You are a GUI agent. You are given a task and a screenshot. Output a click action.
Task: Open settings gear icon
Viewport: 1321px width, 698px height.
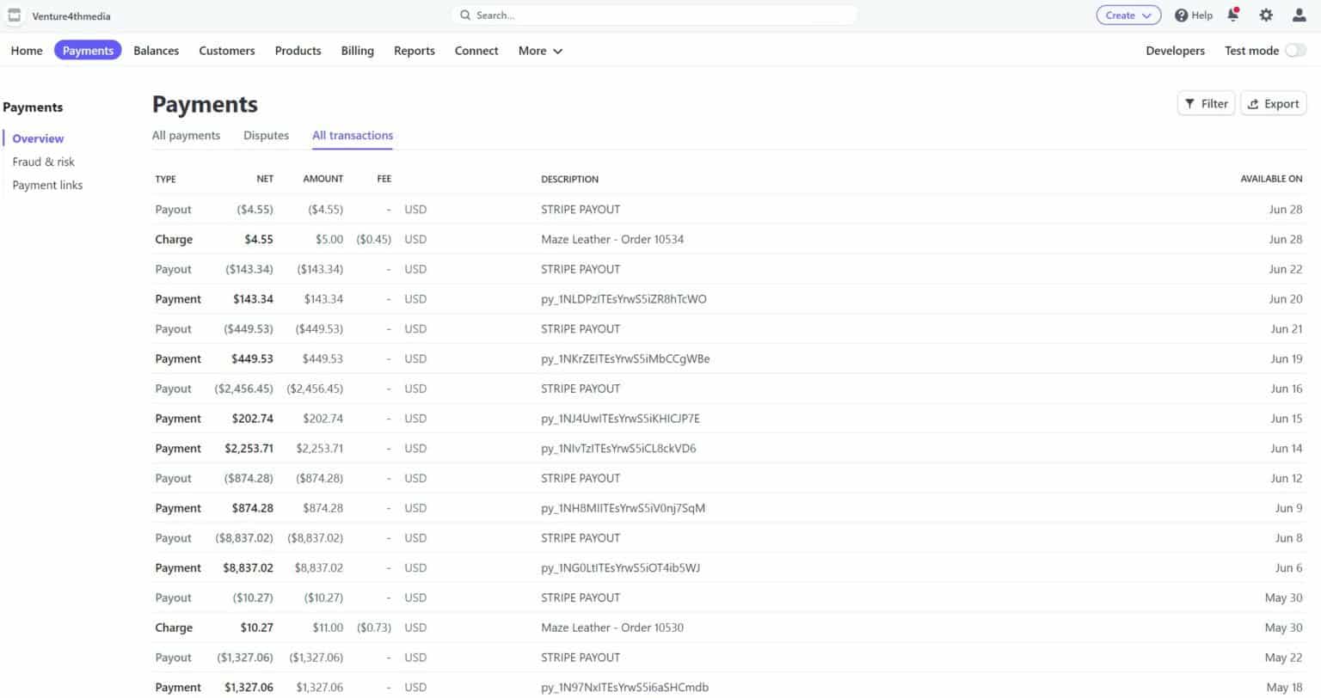click(x=1266, y=15)
